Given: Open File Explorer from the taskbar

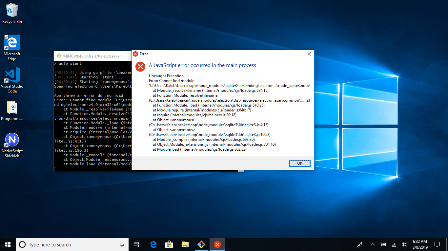Looking at the screenshot, I should (x=185, y=244).
